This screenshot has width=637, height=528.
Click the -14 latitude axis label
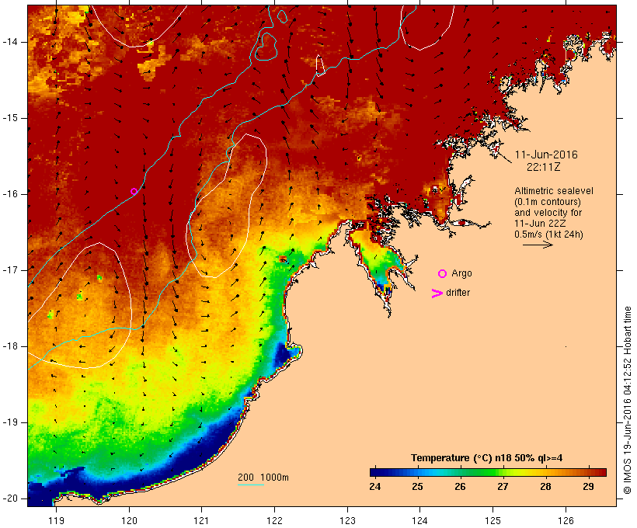click(x=10, y=42)
